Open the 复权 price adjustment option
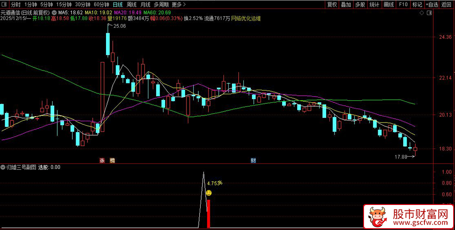Viewport: 455px width, 230px height. [332, 5]
